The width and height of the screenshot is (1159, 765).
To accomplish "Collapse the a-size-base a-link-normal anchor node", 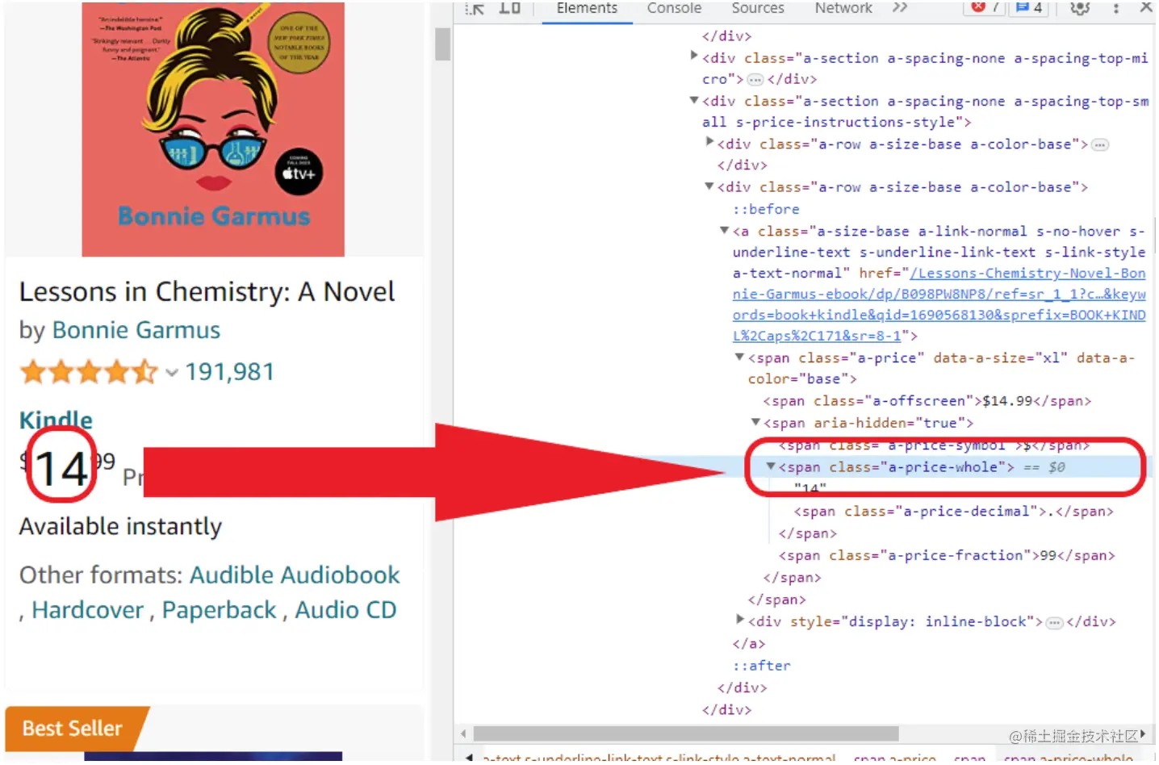I will (x=725, y=231).
